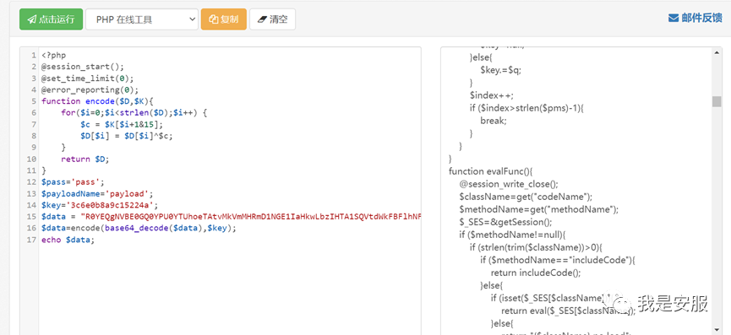Click the scroll down arrow in output panel
The height and width of the screenshot is (335, 731).
point(717,329)
